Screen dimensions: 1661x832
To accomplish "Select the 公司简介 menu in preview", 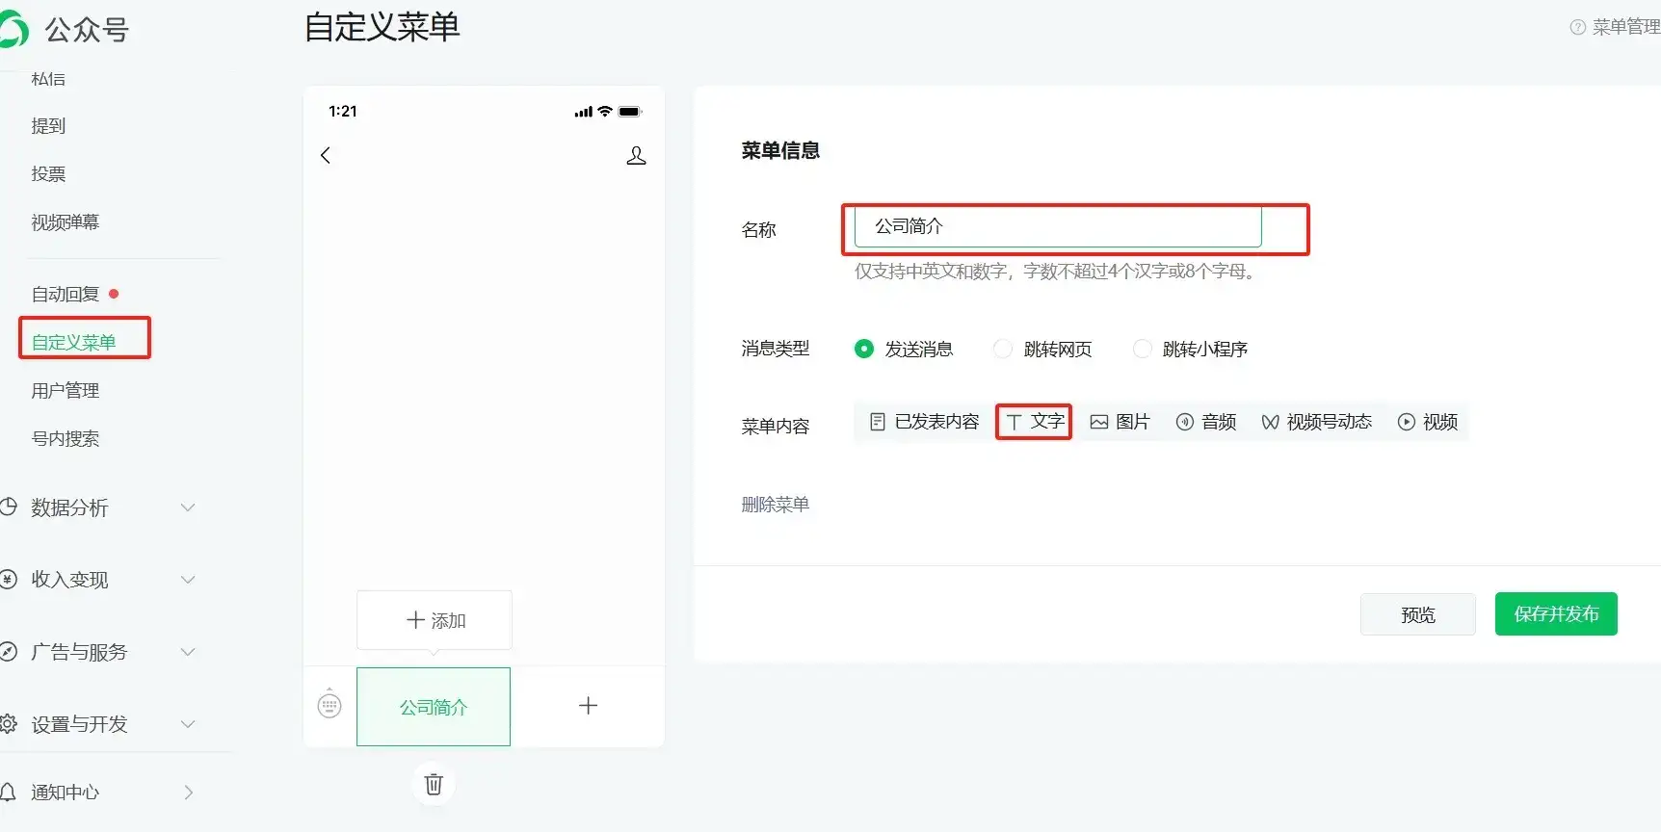I will 434,707.
